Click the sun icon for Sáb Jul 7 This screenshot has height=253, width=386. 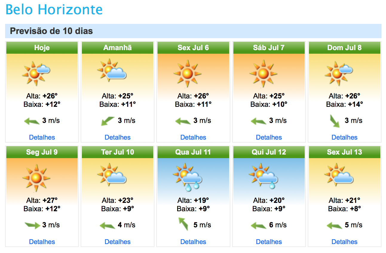[263, 73]
